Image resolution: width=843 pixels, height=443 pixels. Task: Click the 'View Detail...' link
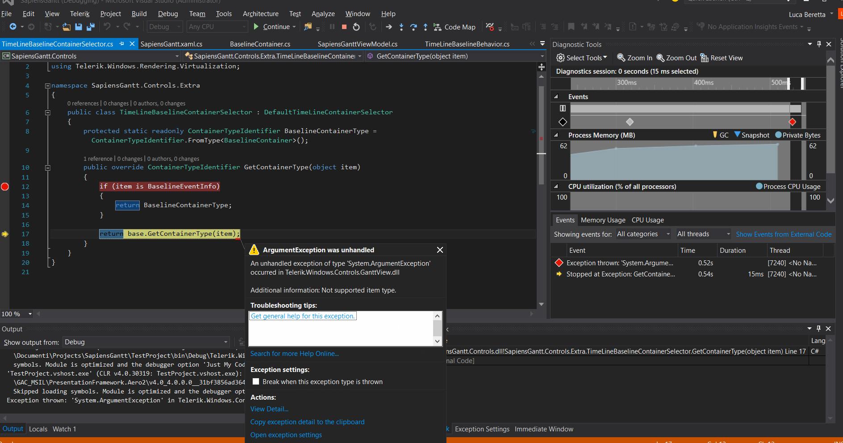coord(269,409)
